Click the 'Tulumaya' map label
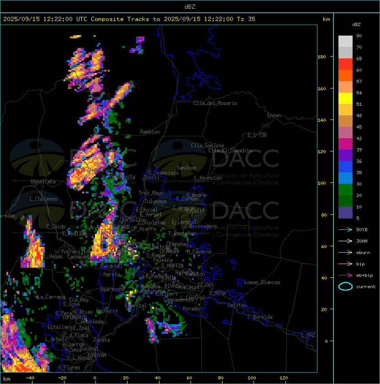Screen dimensions: 380x384 156,201
